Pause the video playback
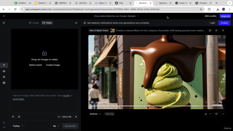Image resolution: width=233 pixels, height=131 pixels. click(x=92, y=102)
